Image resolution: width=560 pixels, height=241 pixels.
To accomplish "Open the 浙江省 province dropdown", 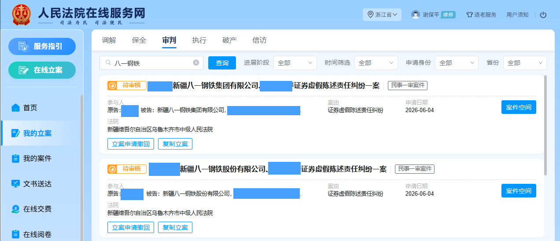I will coord(382,15).
